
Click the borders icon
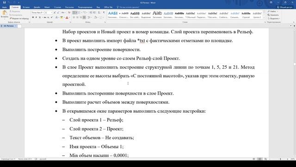click(x=101, y=18)
